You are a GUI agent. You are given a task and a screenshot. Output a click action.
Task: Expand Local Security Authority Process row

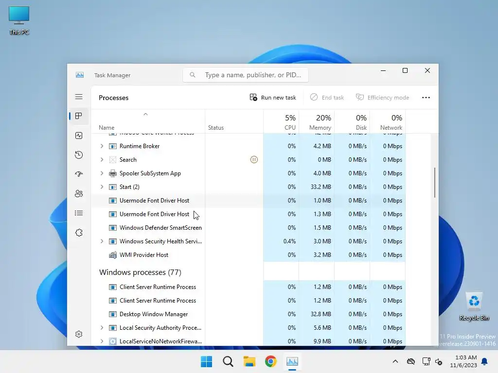click(x=102, y=328)
